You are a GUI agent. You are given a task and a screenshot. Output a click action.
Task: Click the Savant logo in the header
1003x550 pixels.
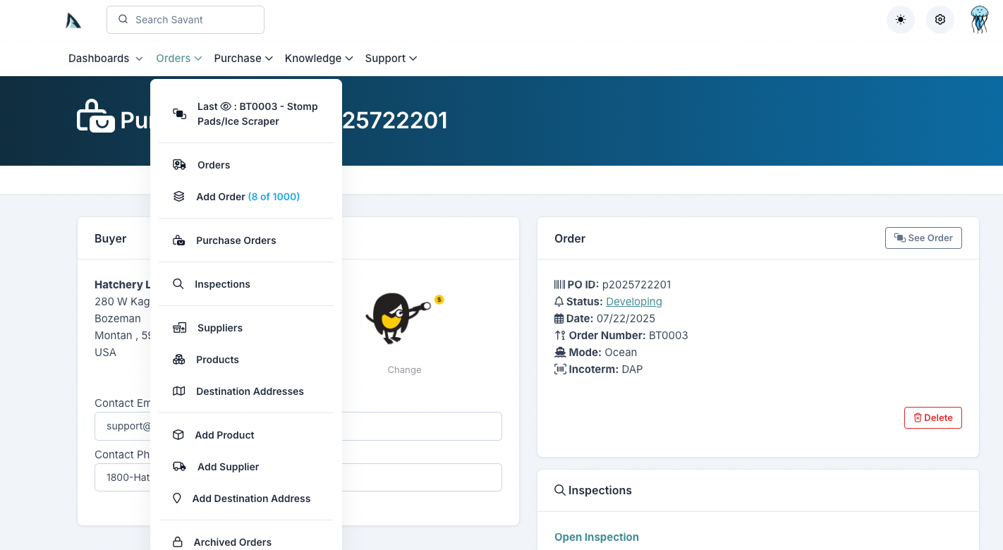tap(73, 19)
